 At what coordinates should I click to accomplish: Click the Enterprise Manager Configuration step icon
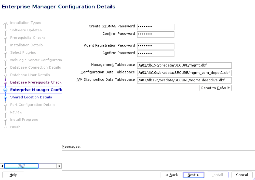tap(5, 90)
